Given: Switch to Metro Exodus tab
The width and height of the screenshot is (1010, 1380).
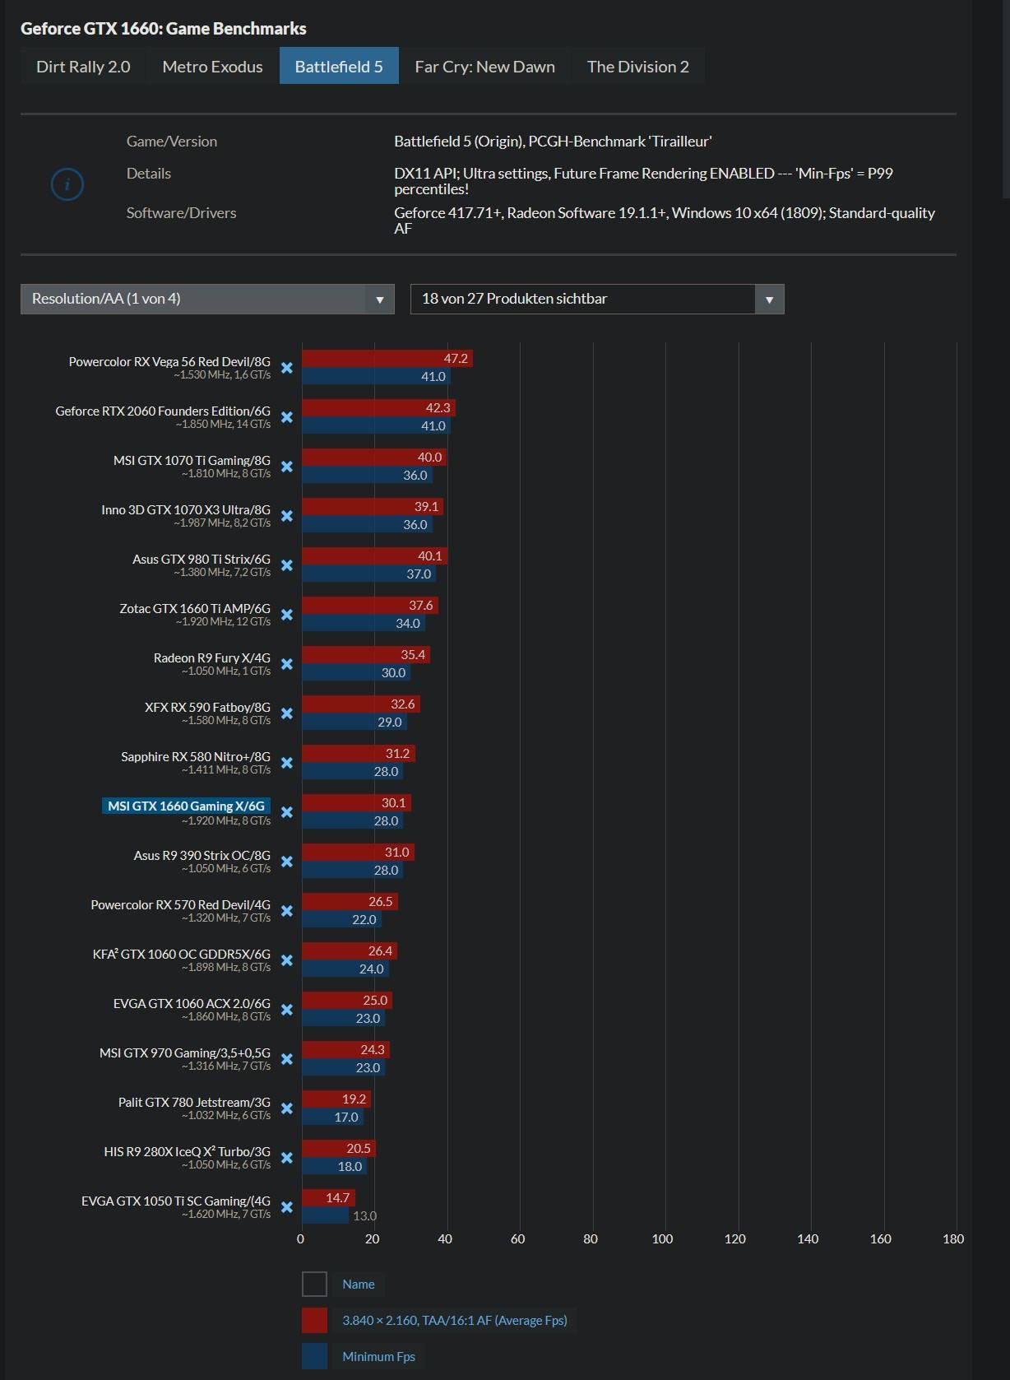Looking at the screenshot, I should point(212,66).
